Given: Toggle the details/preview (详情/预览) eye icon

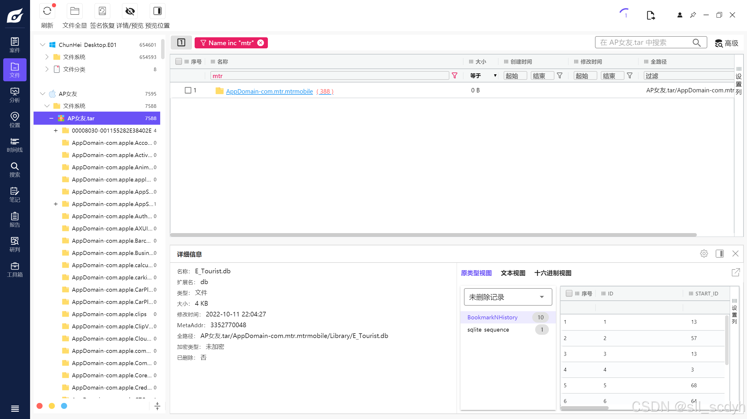Looking at the screenshot, I should coord(130,11).
